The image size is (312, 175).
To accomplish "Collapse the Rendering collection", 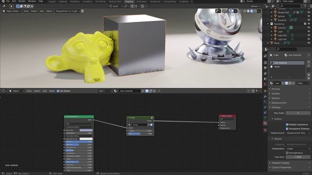I will (268, 24).
